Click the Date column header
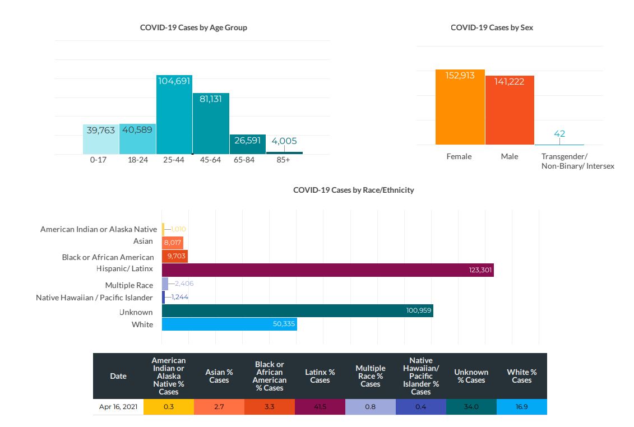The image size is (634, 427). click(x=118, y=376)
